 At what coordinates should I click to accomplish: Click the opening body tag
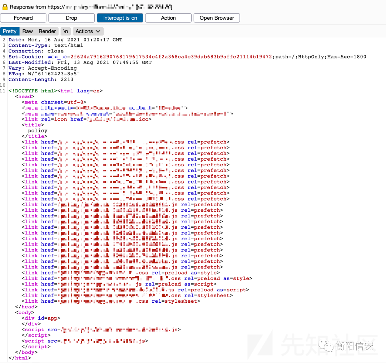point(25,312)
